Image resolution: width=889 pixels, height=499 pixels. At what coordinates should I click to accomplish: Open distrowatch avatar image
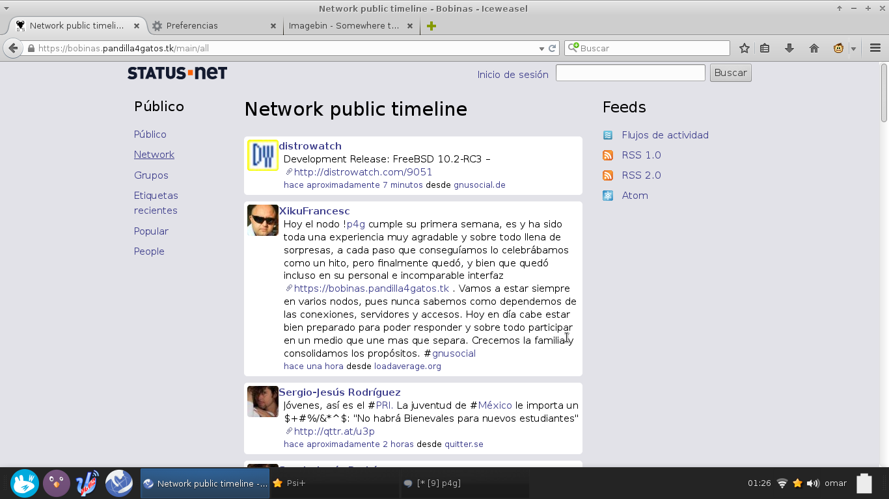click(263, 155)
